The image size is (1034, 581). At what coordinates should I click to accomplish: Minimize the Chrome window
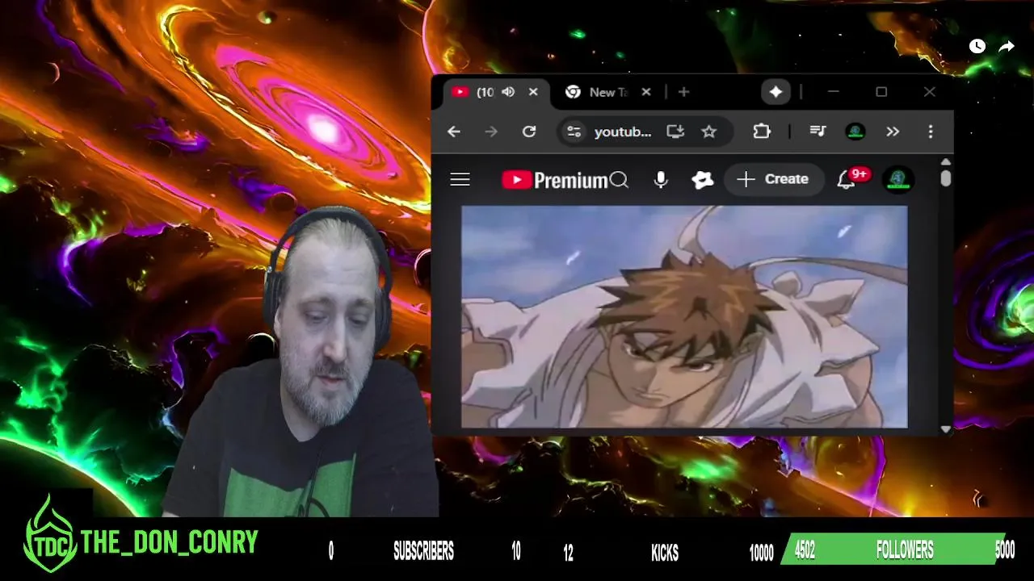[x=833, y=92]
